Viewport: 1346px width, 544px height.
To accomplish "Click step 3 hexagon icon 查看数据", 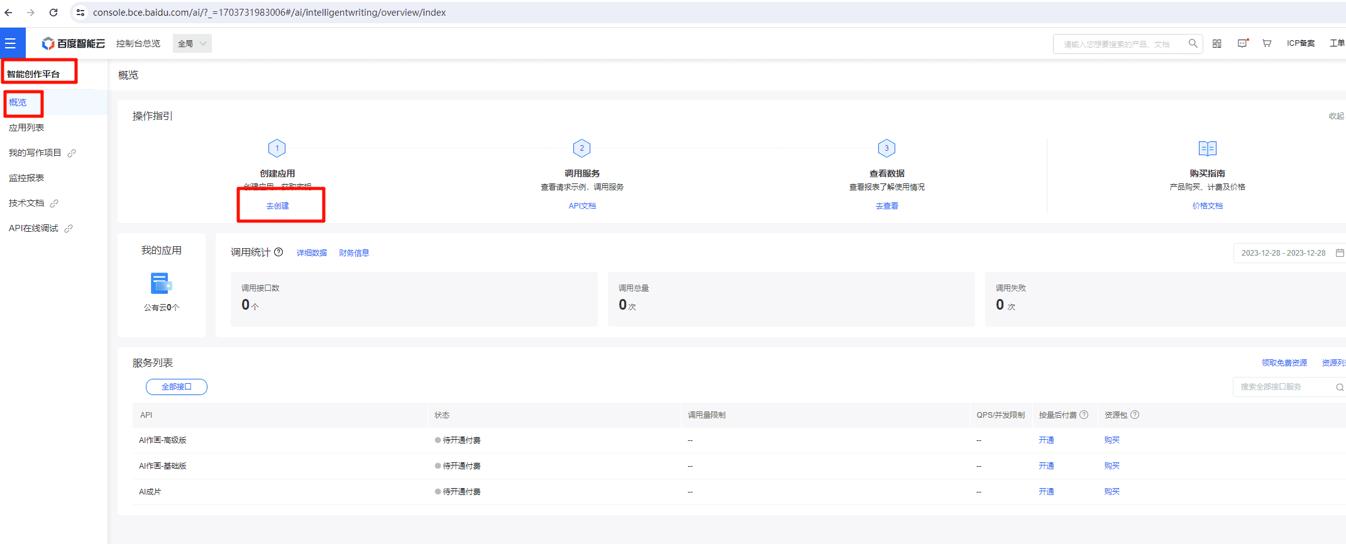I will point(887,148).
